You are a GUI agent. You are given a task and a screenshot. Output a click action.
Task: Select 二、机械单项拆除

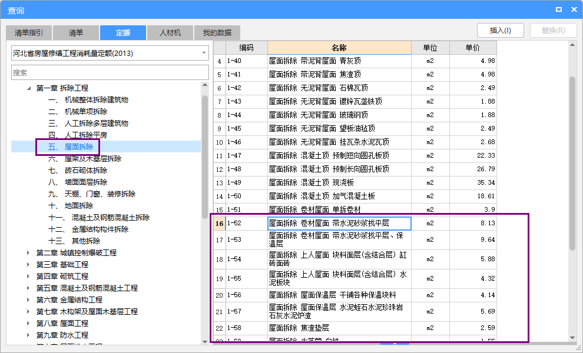click(x=78, y=111)
